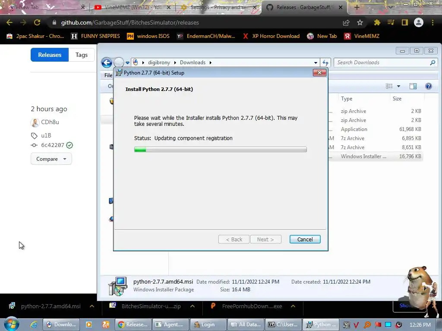Toggle Chrome side panel icon

point(405,22)
